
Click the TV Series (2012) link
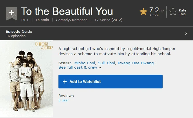(108, 20)
